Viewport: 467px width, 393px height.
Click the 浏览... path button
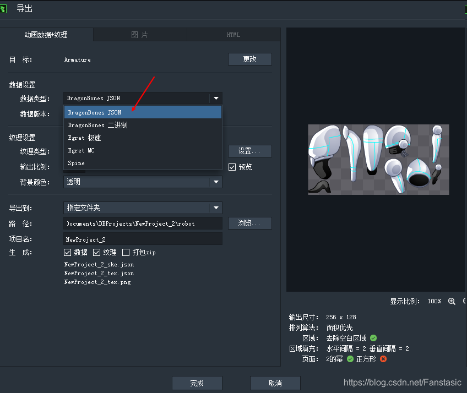pos(250,223)
